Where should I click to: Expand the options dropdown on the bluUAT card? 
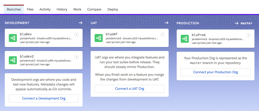(x=163, y=34)
